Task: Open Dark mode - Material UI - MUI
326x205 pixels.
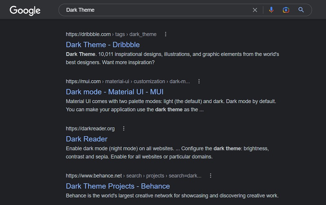Action: coord(115,92)
